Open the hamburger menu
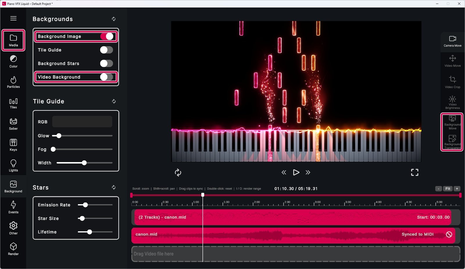Image resolution: width=465 pixels, height=269 pixels. click(13, 18)
